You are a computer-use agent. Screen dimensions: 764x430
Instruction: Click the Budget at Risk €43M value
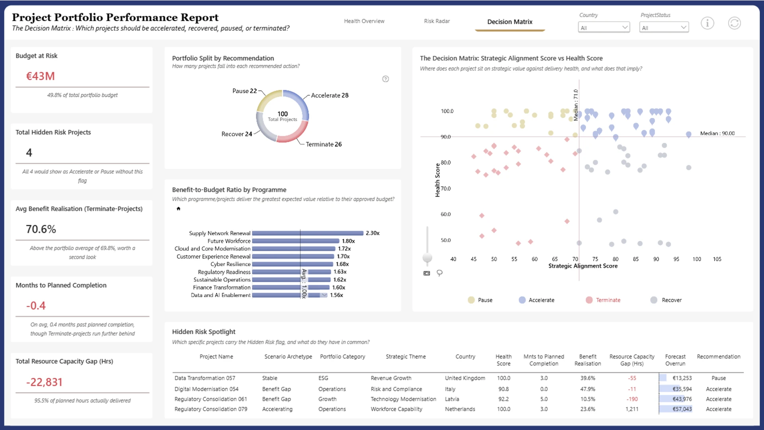(40, 76)
